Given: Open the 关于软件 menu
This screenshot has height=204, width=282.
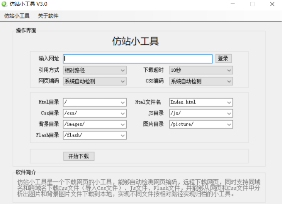Looking at the screenshot, I should pyautogui.click(x=48, y=16).
